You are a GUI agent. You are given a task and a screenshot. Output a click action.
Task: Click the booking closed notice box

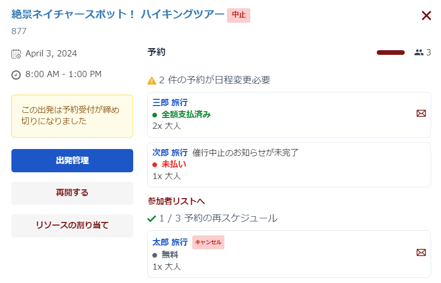point(72,116)
